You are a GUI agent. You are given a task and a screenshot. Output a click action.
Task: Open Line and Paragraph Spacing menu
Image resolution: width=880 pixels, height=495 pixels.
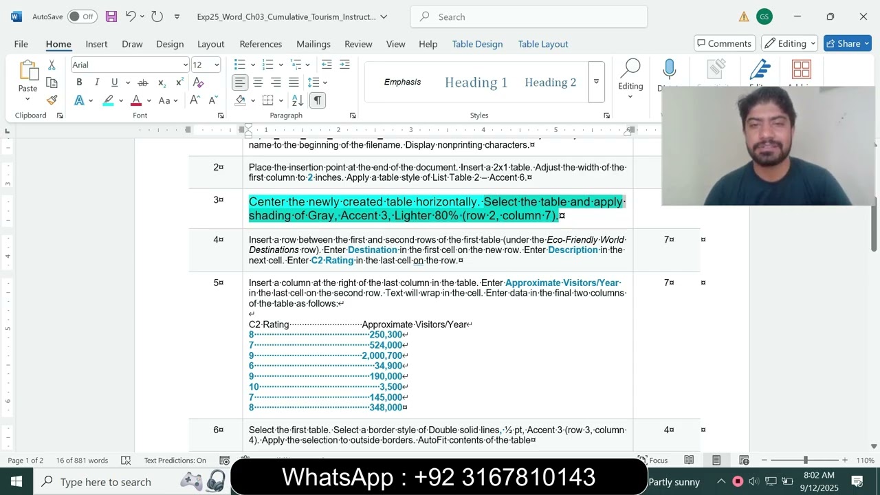coord(317,82)
